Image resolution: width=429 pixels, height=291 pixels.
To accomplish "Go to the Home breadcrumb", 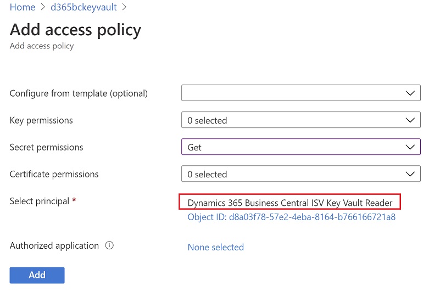I will point(22,8).
